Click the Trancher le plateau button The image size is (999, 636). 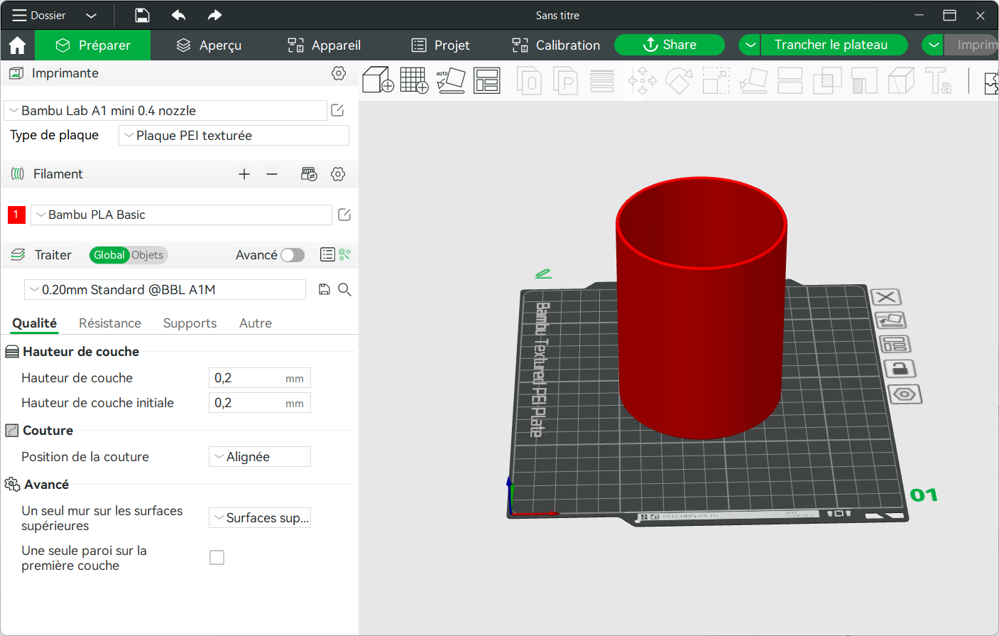click(831, 45)
